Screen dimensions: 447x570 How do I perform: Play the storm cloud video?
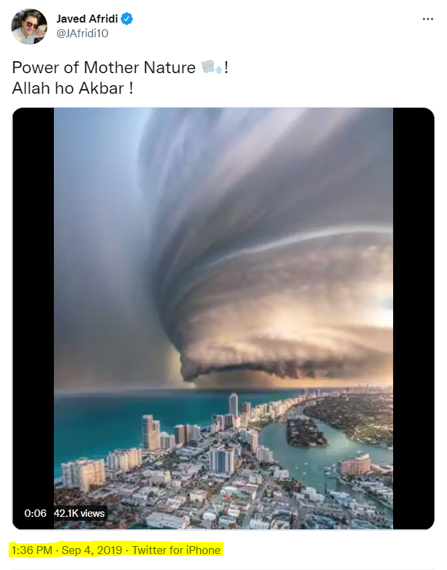click(x=223, y=318)
